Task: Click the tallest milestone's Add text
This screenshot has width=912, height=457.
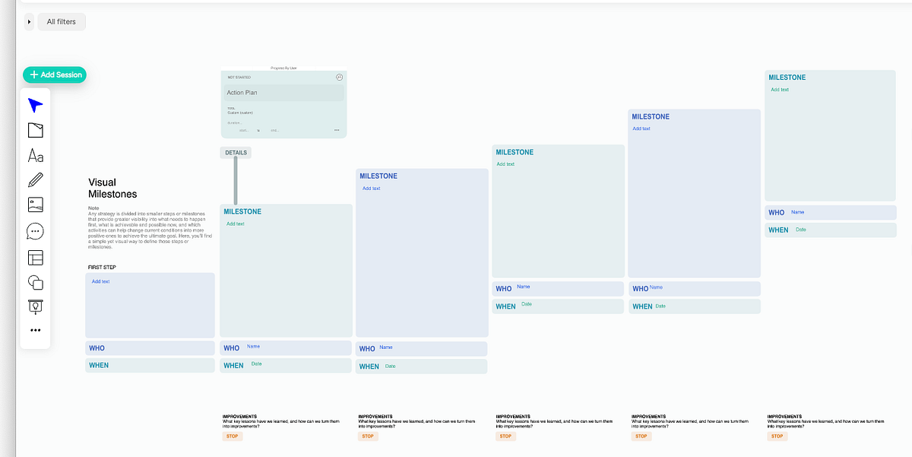Action: pos(780,90)
